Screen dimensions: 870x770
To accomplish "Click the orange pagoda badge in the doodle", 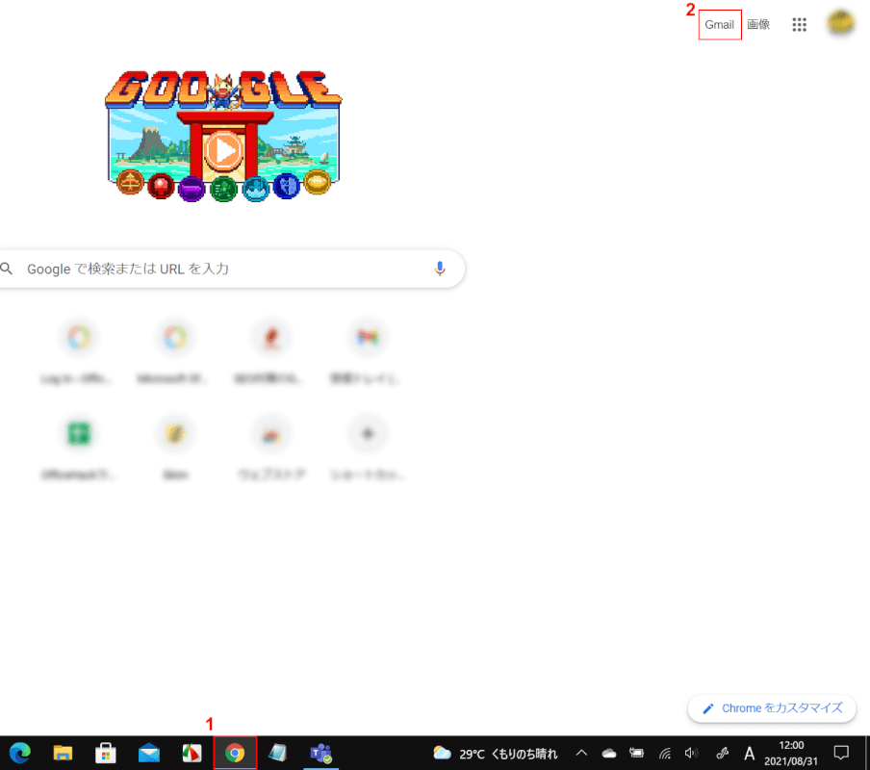I will coord(130,183).
